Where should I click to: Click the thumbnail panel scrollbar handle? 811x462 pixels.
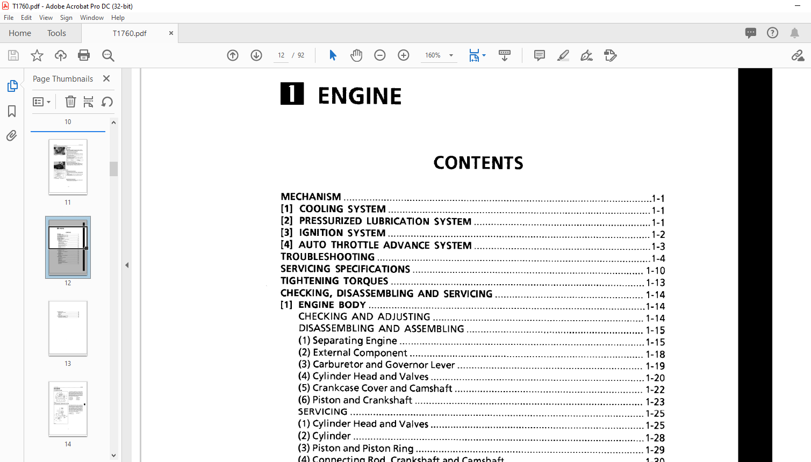tap(113, 169)
